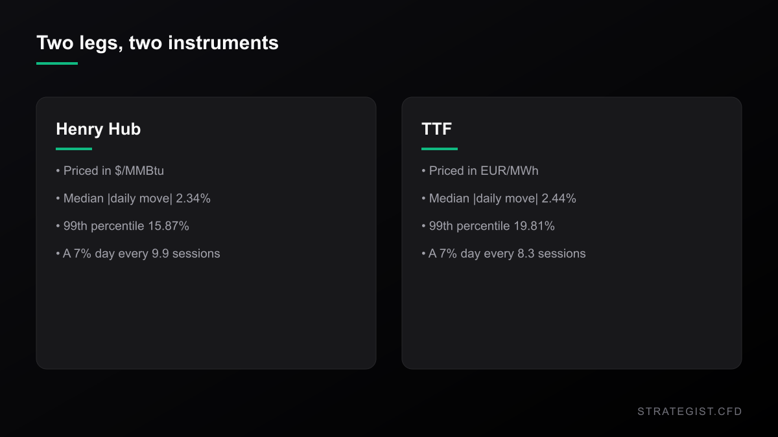Select the Henry Hub median daily move 2.34% line
The image size is (778, 437).
[x=133, y=199]
